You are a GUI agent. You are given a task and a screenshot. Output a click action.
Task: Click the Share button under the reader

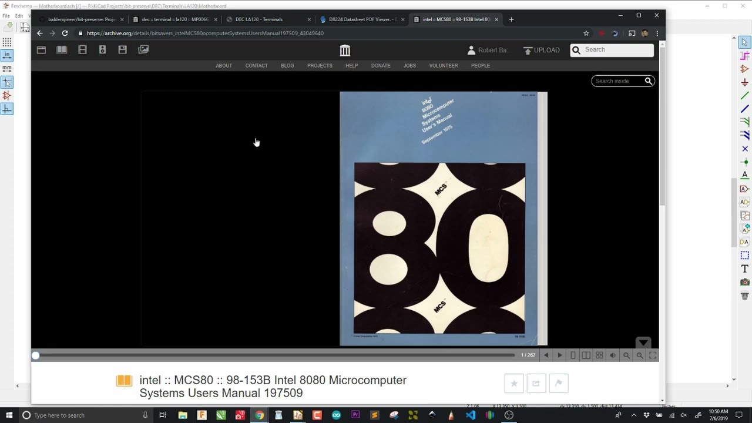click(x=536, y=383)
